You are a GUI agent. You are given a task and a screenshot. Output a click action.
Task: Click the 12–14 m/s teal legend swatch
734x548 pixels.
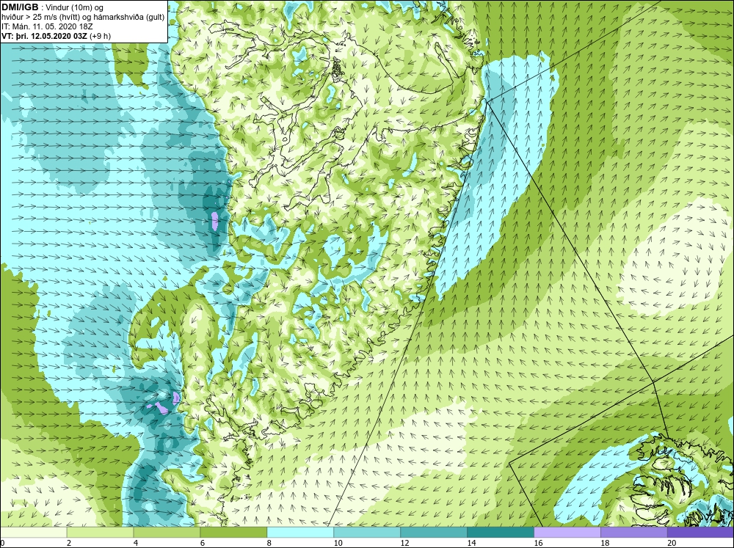coord(434,532)
